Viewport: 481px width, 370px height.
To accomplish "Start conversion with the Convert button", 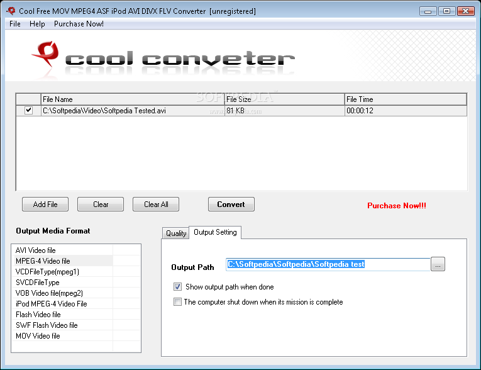I will tap(231, 204).
